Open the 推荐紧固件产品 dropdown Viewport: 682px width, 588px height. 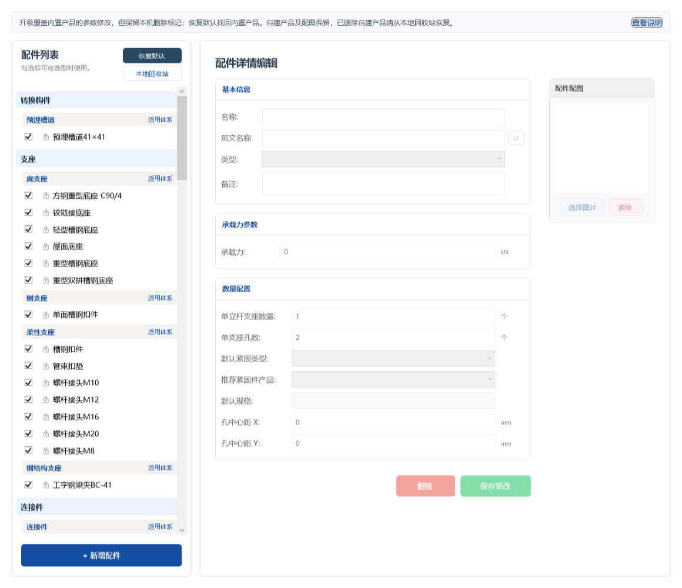click(393, 380)
